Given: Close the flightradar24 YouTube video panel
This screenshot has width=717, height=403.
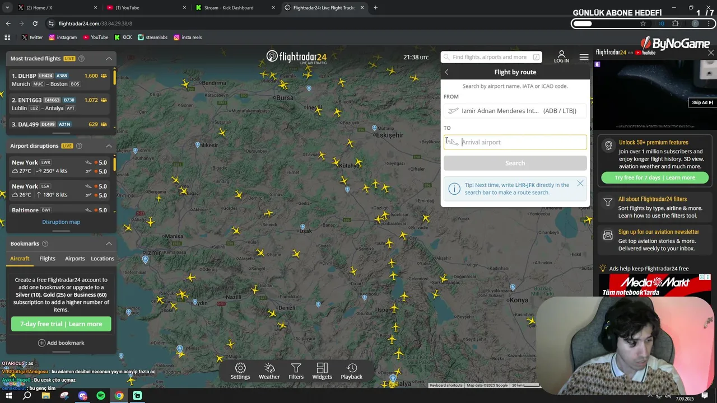Looking at the screenshot, I should [x=711, y=53].
